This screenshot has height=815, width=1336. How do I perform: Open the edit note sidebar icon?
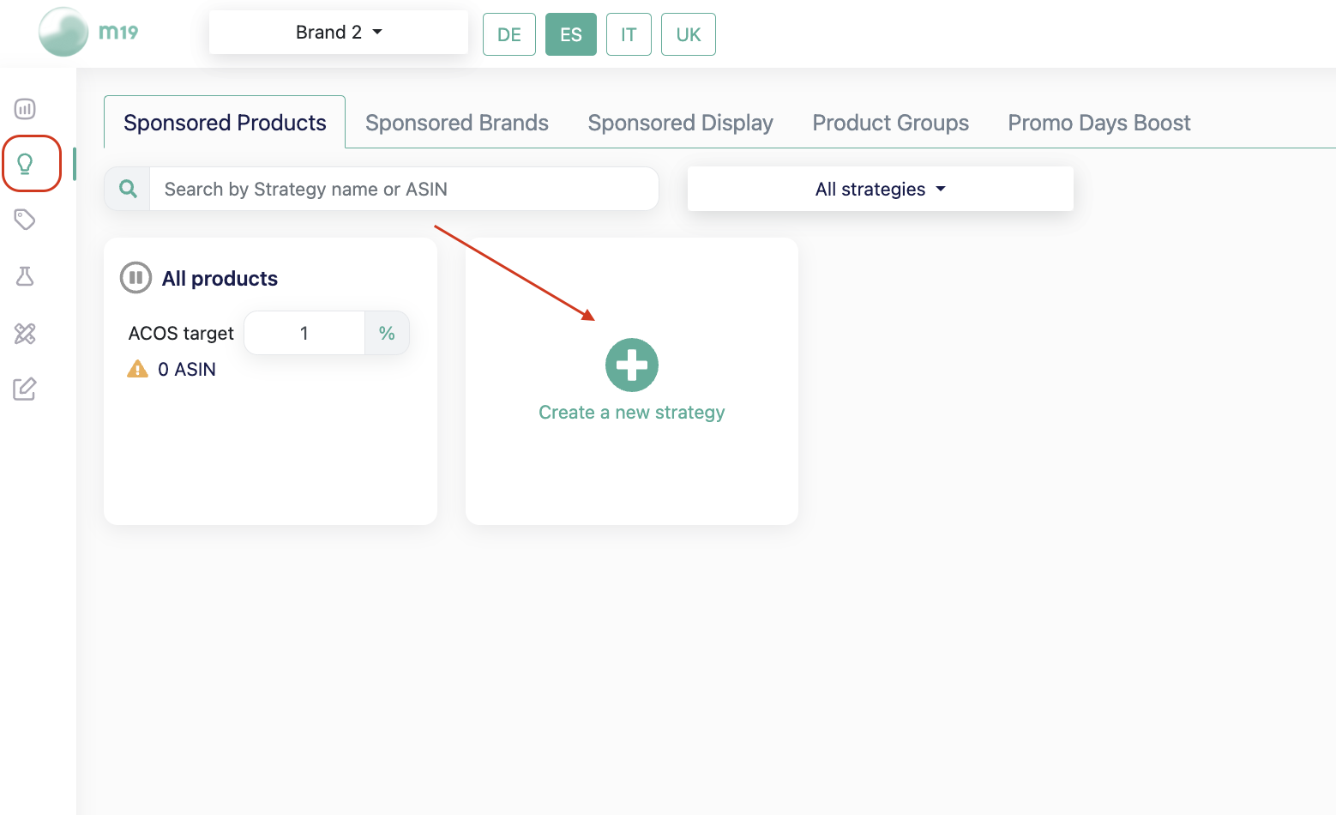click(x=25, y=389)
